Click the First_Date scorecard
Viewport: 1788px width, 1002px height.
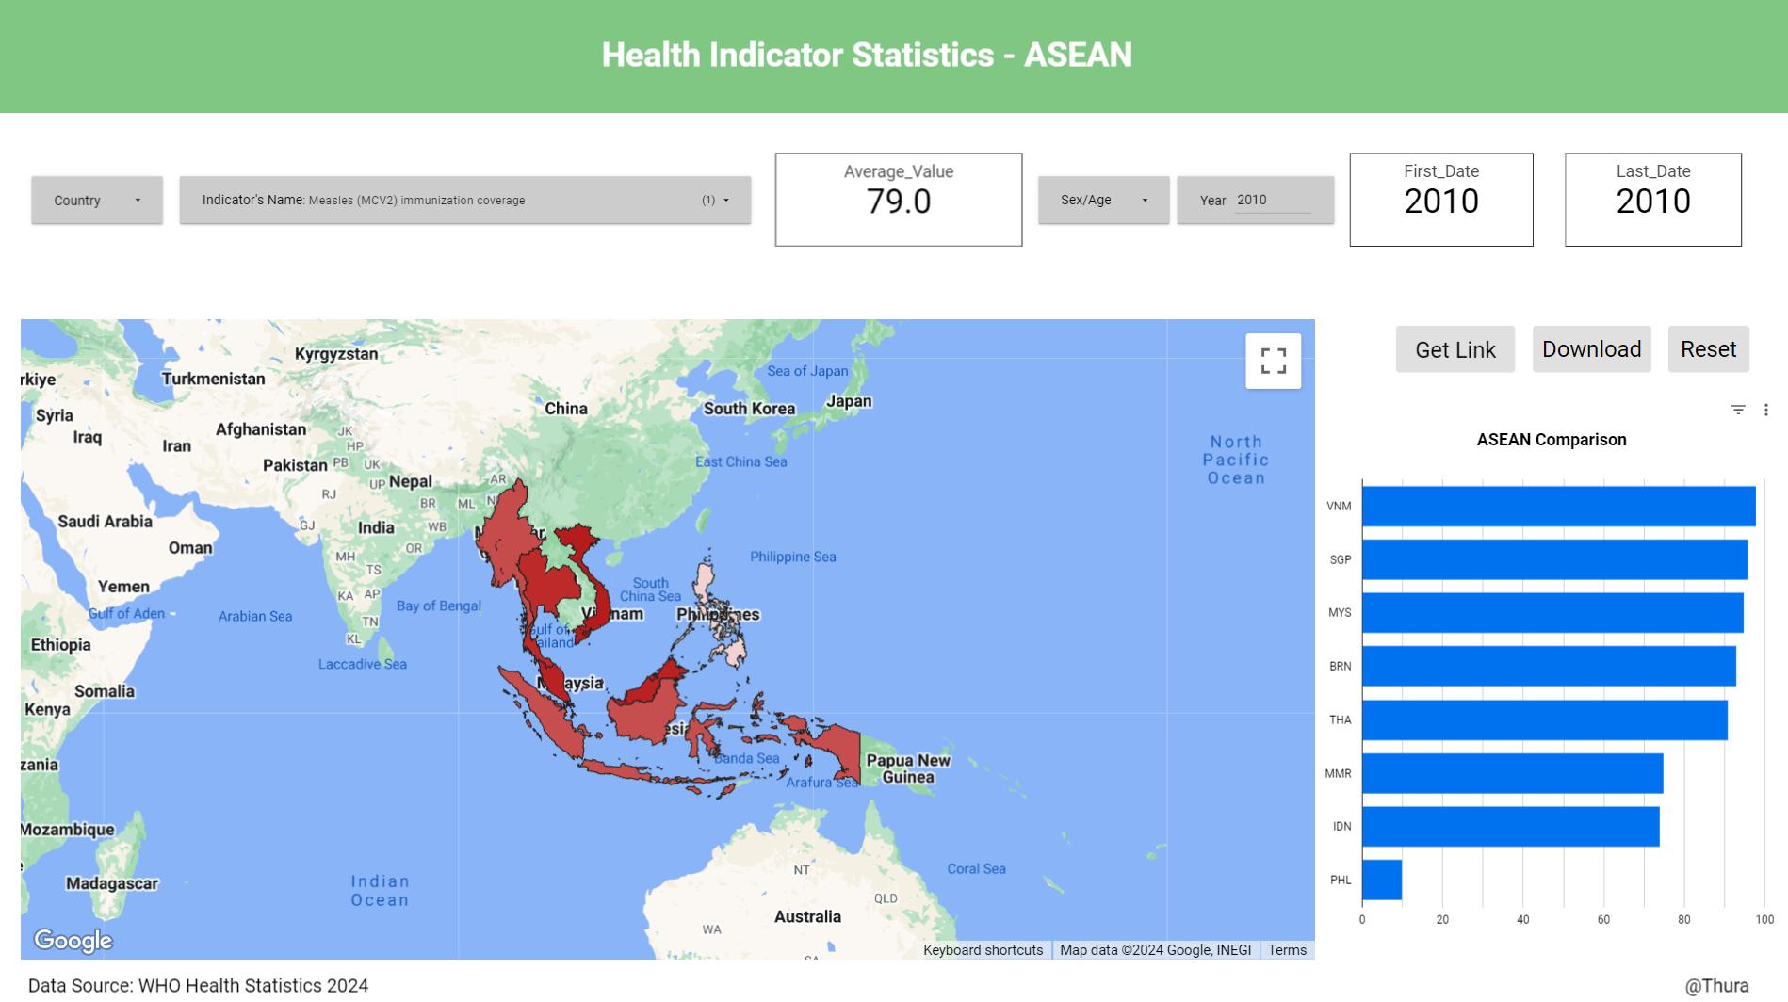[1440, 200]
